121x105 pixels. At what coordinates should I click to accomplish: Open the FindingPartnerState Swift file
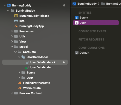(37, 83)
